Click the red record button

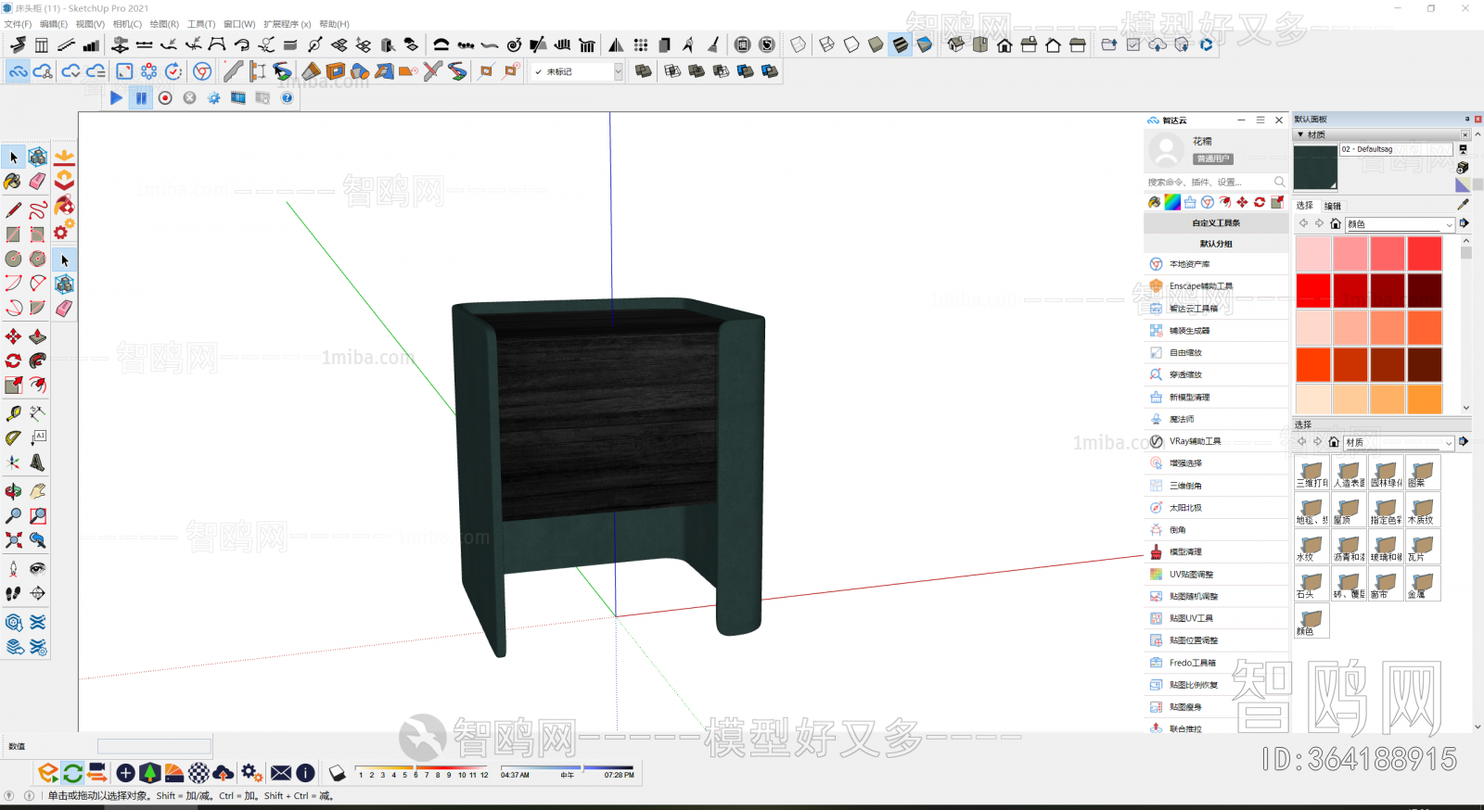165,98
